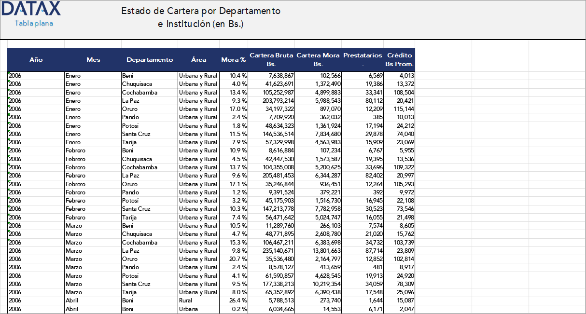Select cell with value 147,213,778
The height and width of the screenshot is (314, 586).
click(x=271, y=209)
